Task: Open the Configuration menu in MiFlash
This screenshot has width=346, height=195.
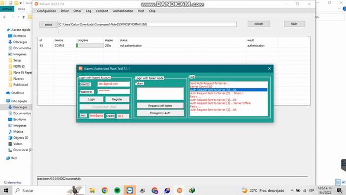Action: click(x=46, y=11)
